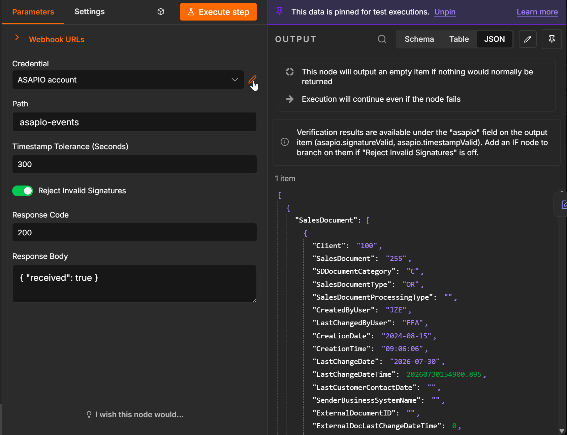Click the edit output pencil button
The image size is (567, 435).
(x=528, y=39)
